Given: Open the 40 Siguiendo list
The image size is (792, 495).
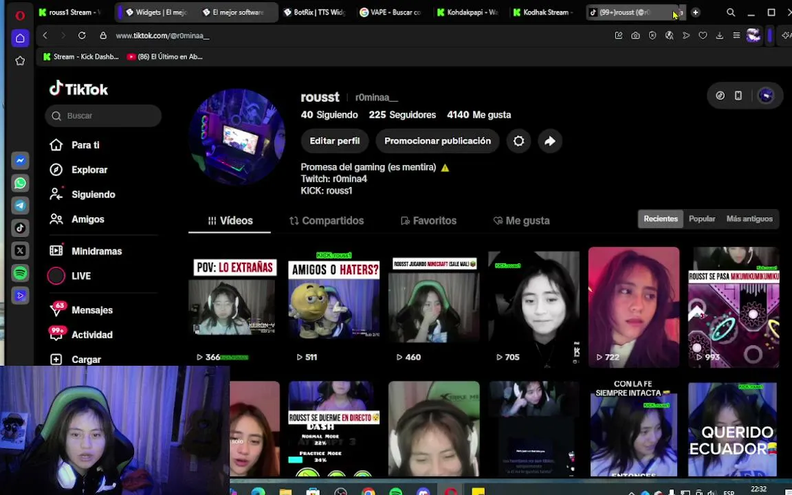Looking at the screenshot, I should 329,115.
